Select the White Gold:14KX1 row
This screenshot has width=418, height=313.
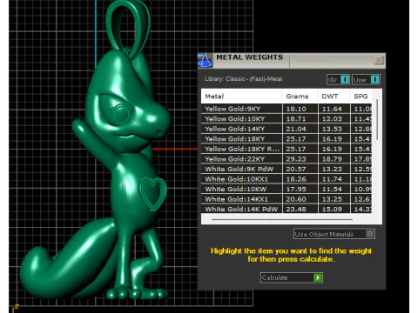(287, 199)
